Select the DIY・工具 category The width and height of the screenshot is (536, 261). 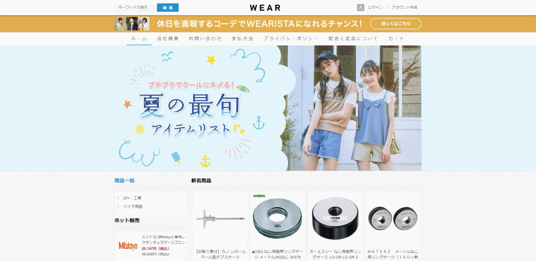coord(132,198)
